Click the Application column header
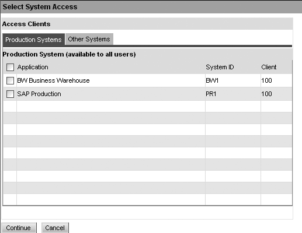 click(x=33, y=67)
